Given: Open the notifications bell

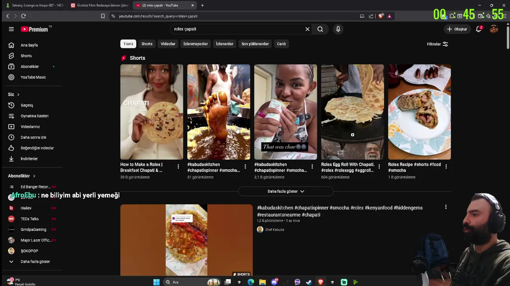Looking at the screenshot, I should [x=479, y=29].
